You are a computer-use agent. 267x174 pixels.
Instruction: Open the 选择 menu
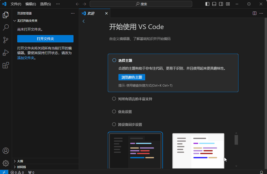[46, 4]
